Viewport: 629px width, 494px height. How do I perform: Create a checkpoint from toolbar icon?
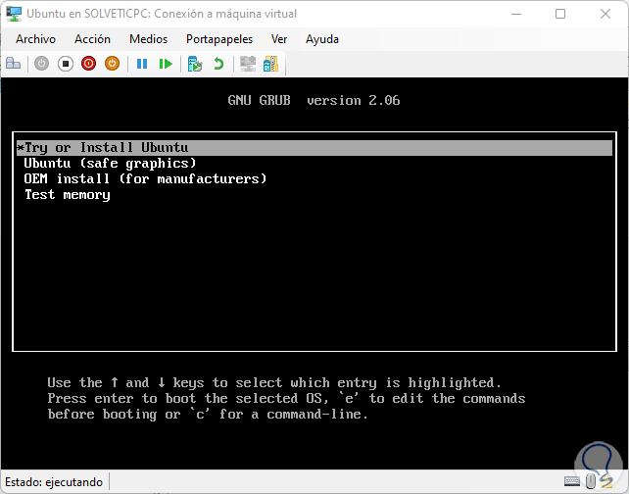coord(195,64)
